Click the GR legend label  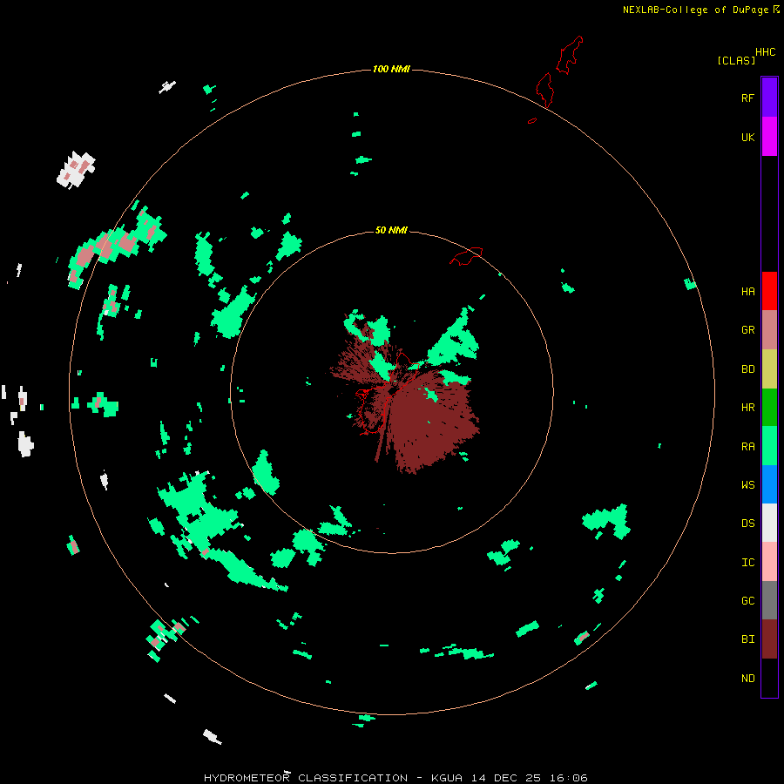747,330
